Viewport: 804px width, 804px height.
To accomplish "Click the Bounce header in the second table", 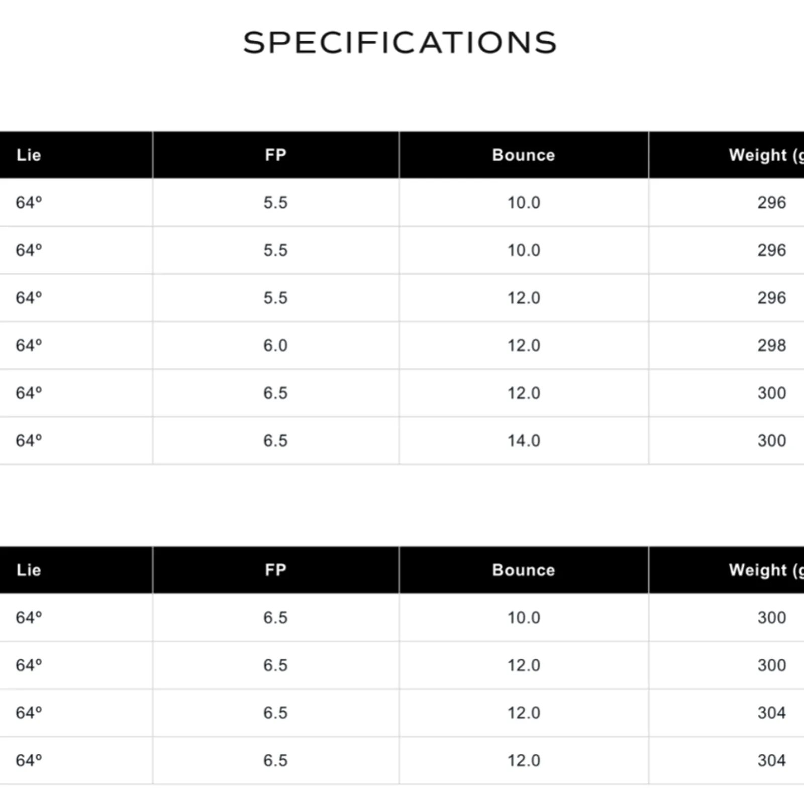I will (x=524, y=570).
